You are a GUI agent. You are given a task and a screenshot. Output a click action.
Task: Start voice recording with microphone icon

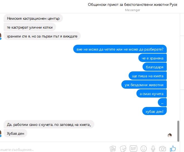coord(153,149)
